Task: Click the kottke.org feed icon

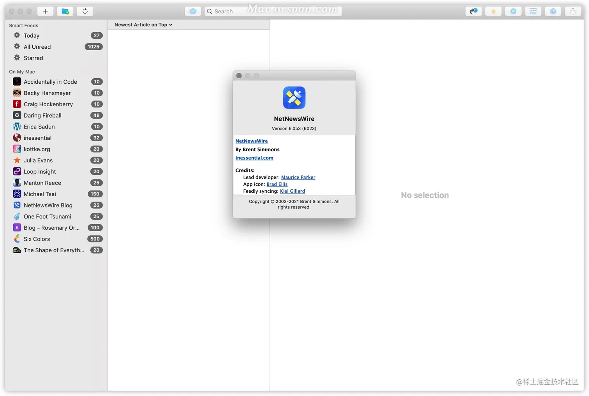Action: coord(17,149)
